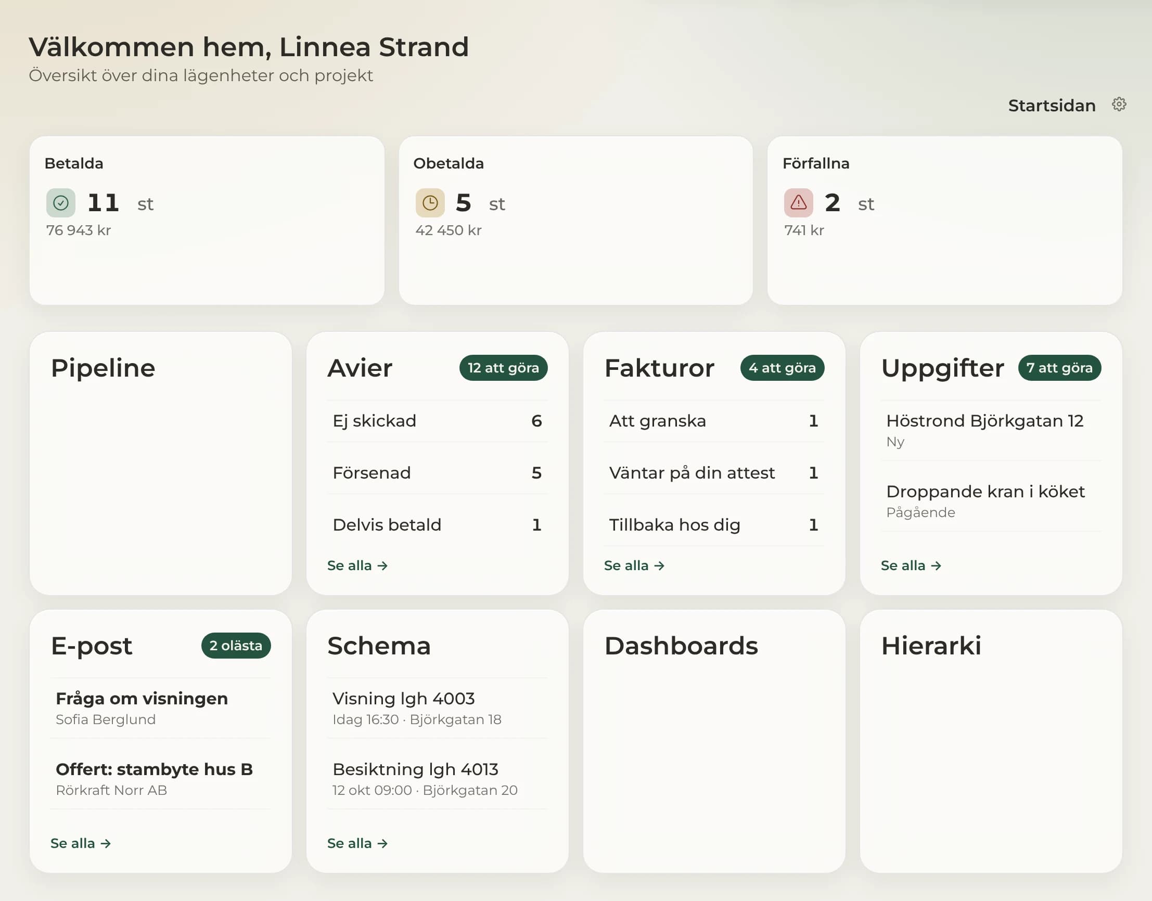The height and width of the screenshot is (901, 1152).
Task: Open schedule entry 'Besiktning lgh 4013'
Action: [x=438, y=779]
